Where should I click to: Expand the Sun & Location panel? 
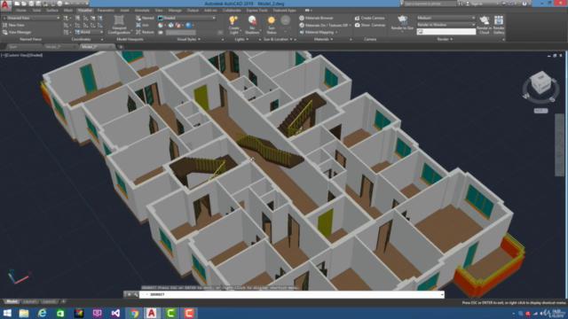(278, 39)
